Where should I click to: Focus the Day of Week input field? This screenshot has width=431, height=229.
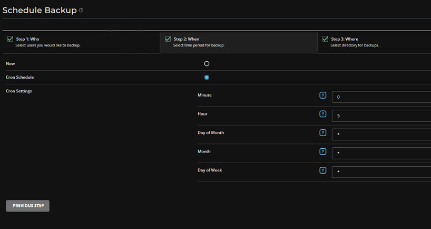point(381,172)
